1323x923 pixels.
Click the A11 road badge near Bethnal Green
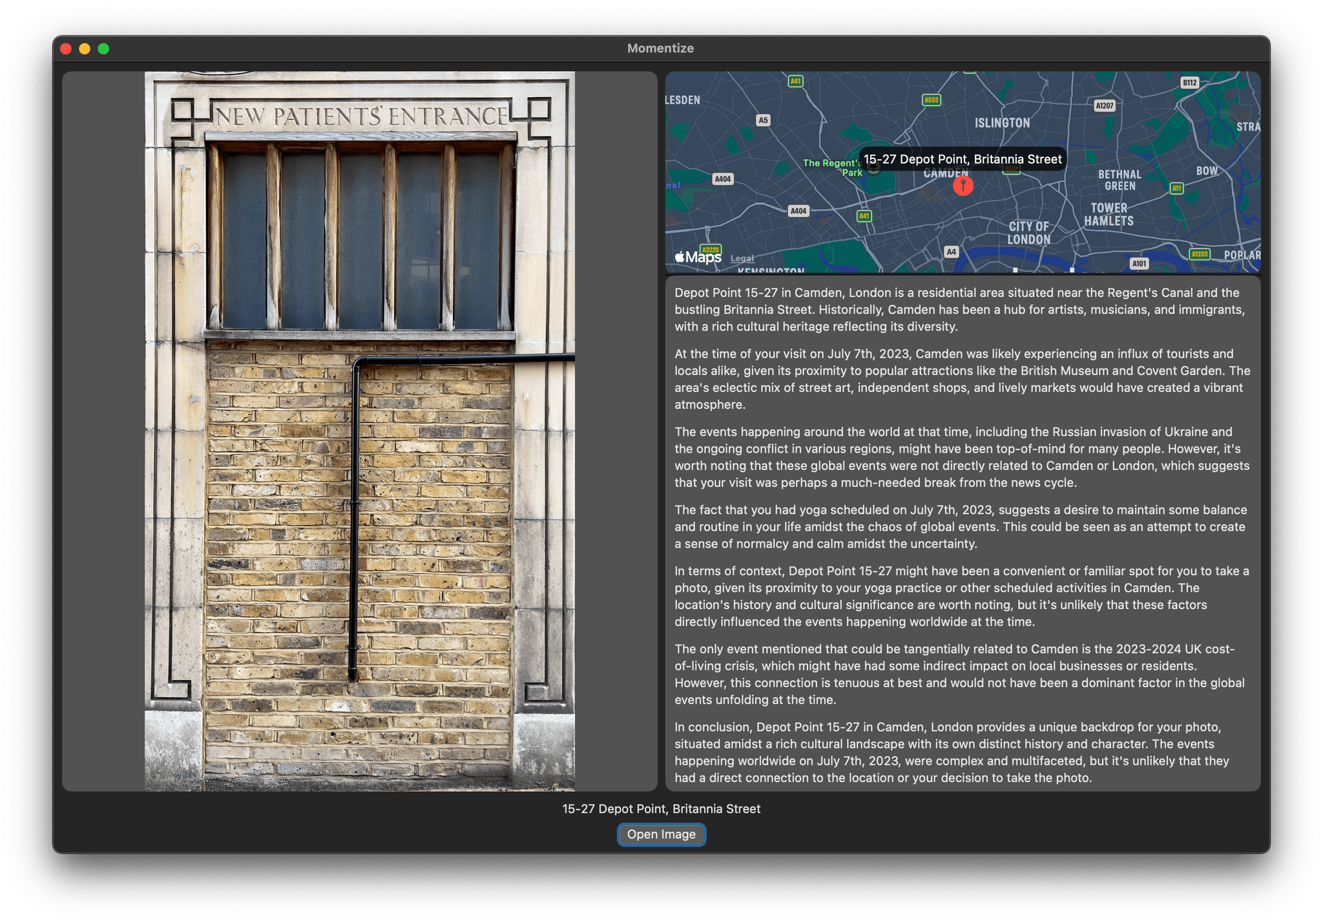[1176, 189]
